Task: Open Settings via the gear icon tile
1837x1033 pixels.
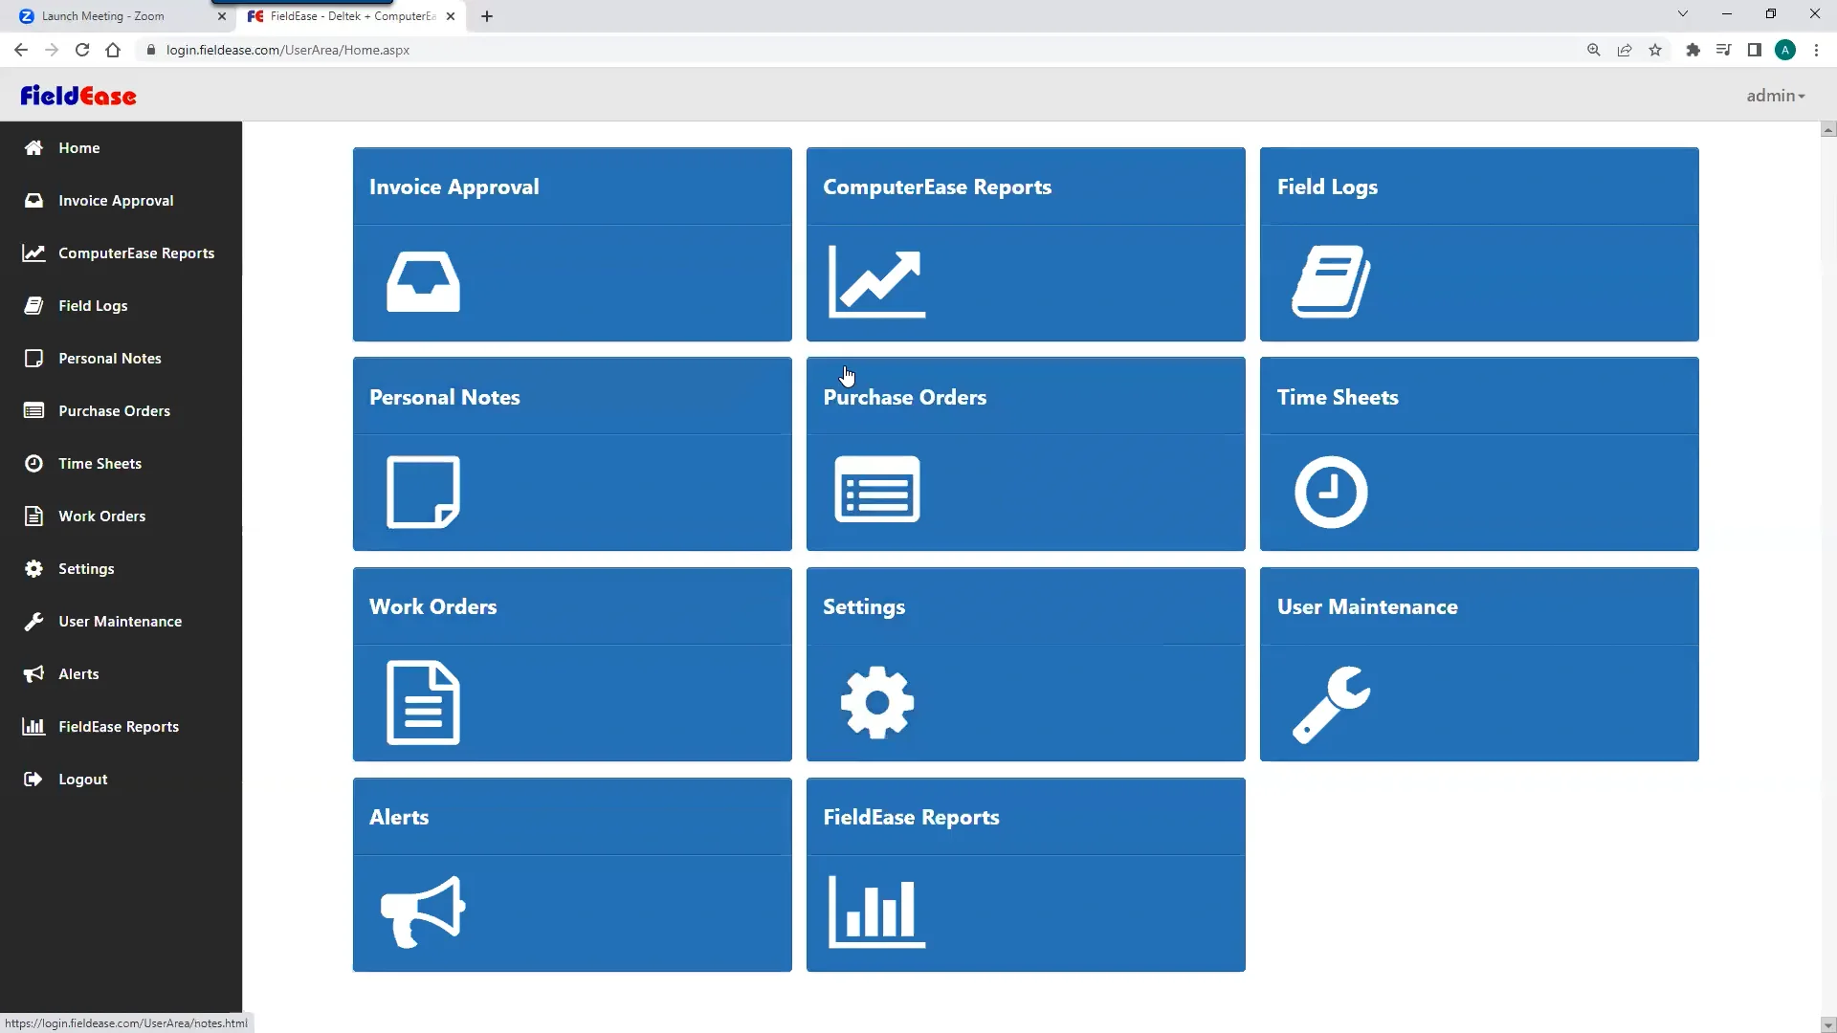Action: (x=876, y=702)
